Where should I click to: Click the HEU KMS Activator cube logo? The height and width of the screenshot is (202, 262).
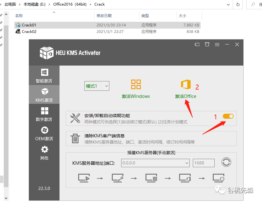(47, 53)
